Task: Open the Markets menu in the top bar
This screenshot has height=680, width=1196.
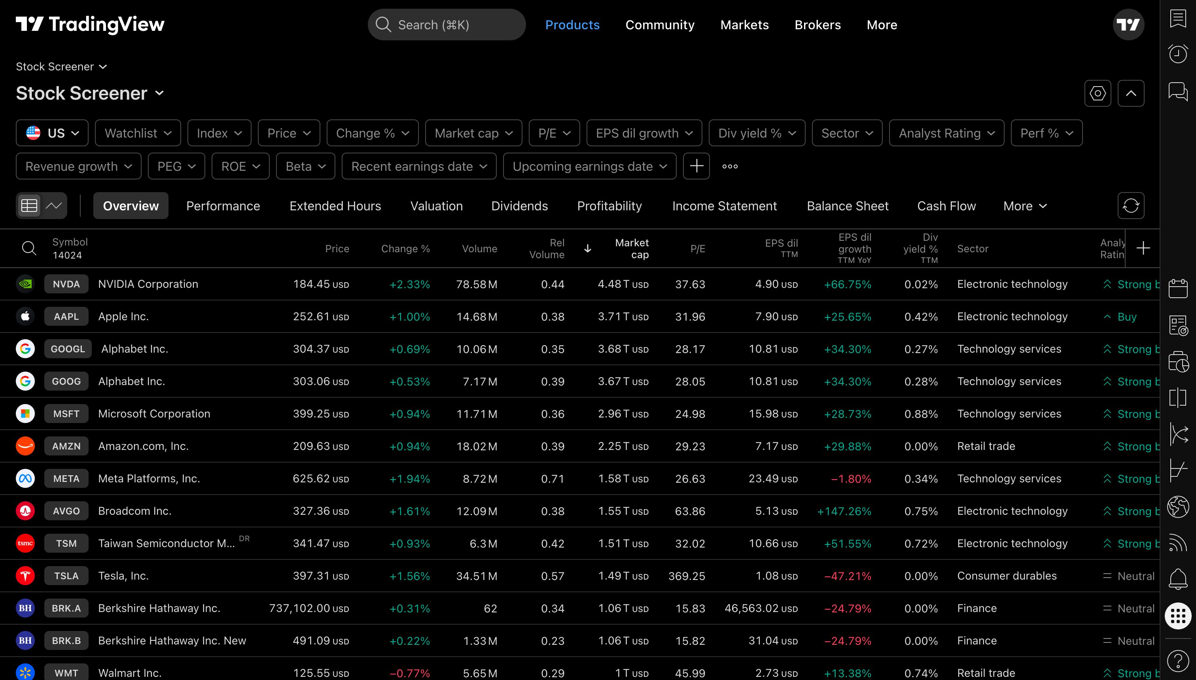Action: click(744, 24)
